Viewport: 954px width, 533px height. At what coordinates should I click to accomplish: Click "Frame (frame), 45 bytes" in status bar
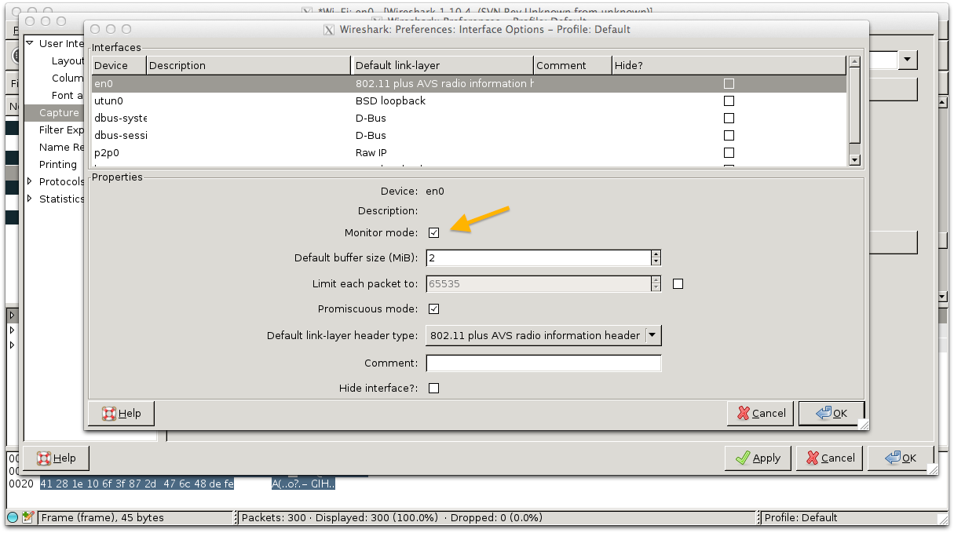[x=102, y=517]
